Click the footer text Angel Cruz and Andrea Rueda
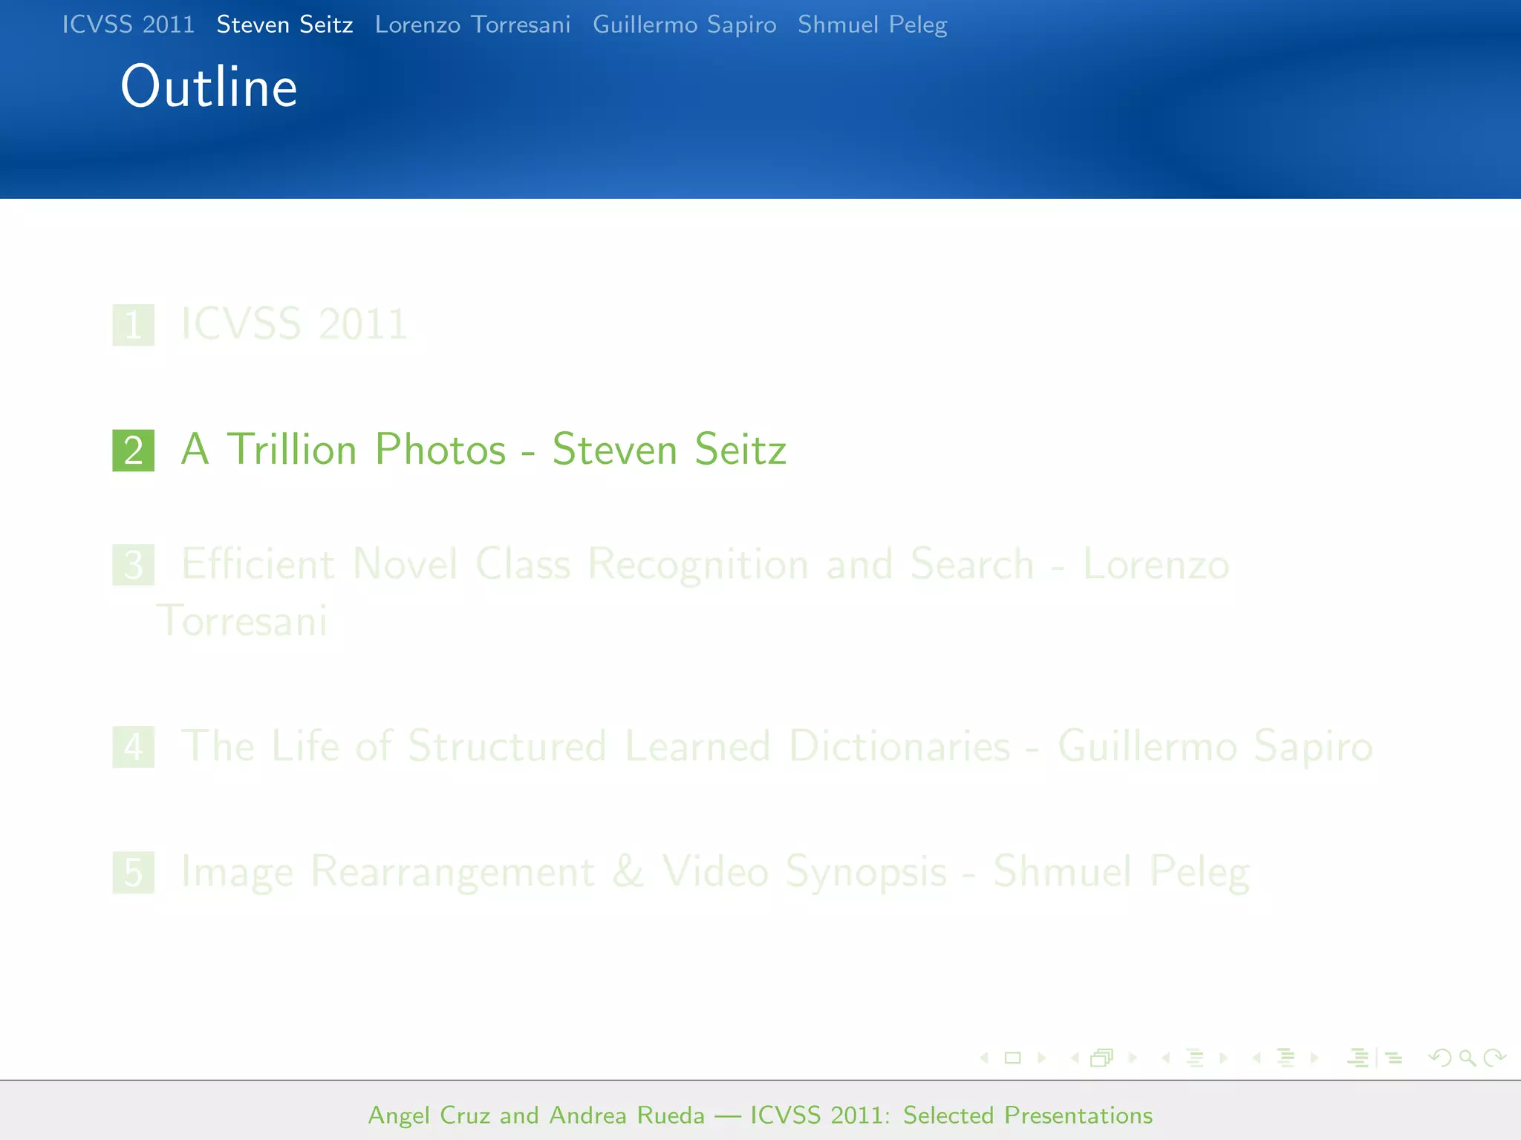Screen dimensions: 1521x1140 [x=536, y=1116]
